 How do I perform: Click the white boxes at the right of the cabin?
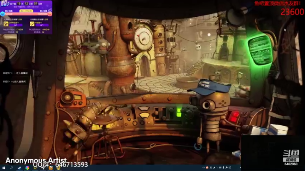click(270, 130)
